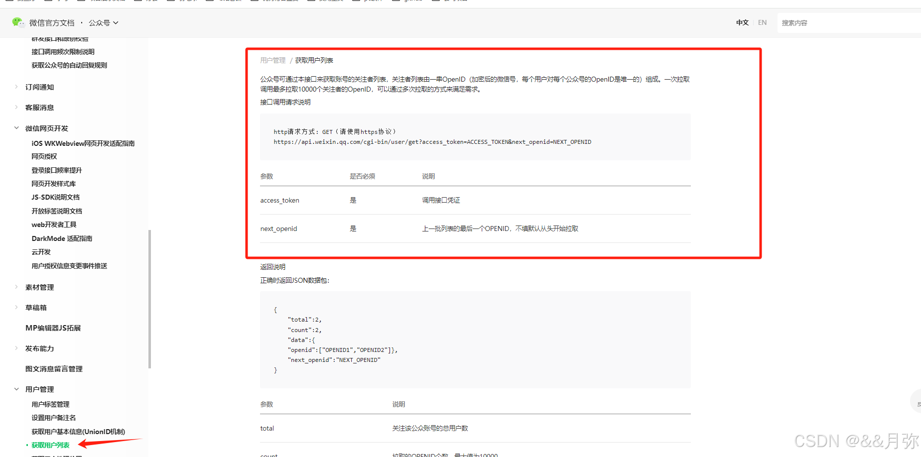Screen dimensions: 921x457
Task: Expand the 订阅通知 section chevron
Action: 16,87
